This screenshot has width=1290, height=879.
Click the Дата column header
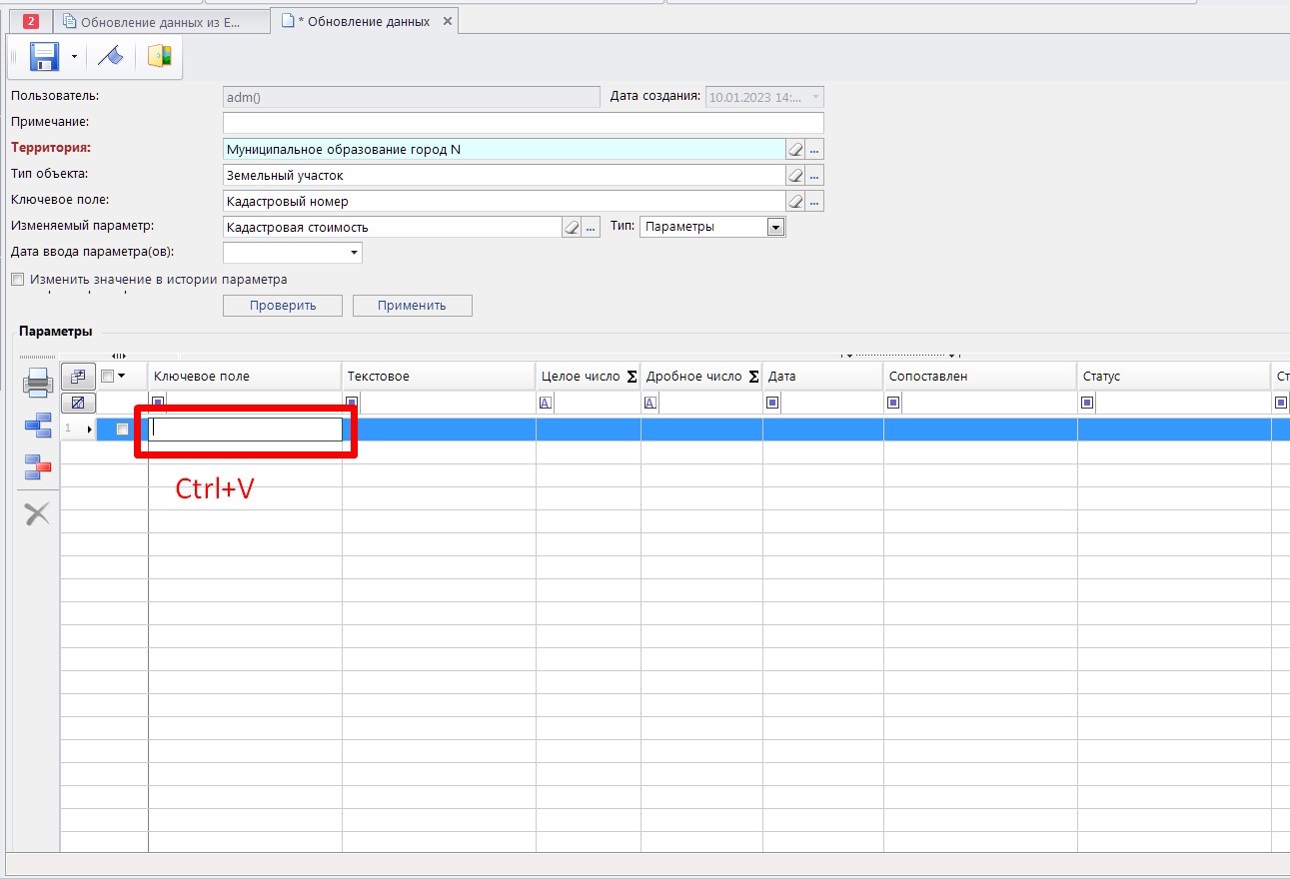click(x=823, y=377)
